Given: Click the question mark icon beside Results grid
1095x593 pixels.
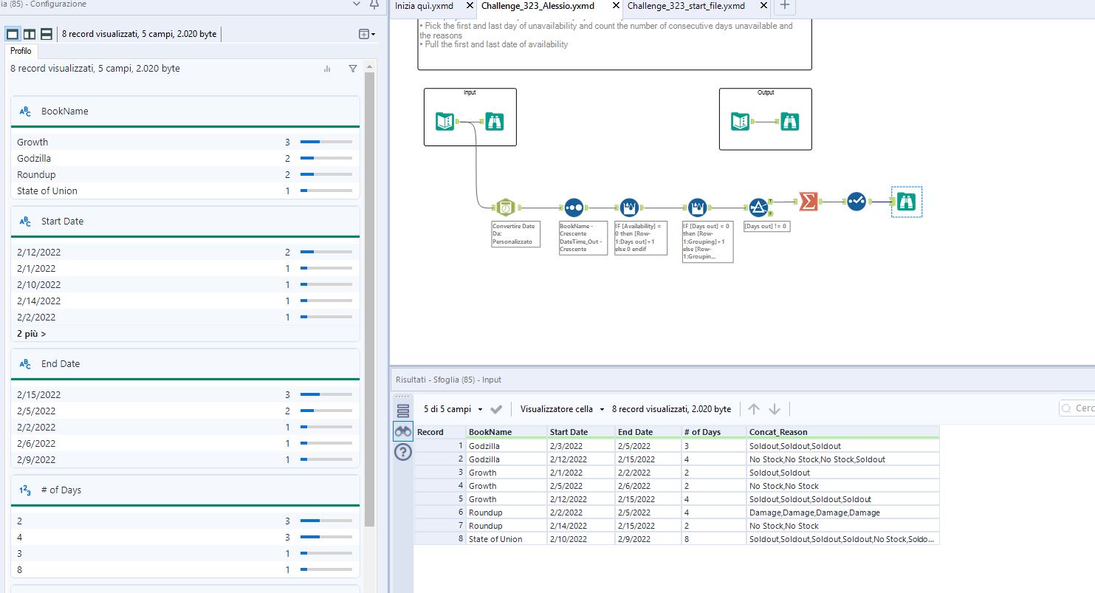Looking at the screenshot, I should (402, 452).
